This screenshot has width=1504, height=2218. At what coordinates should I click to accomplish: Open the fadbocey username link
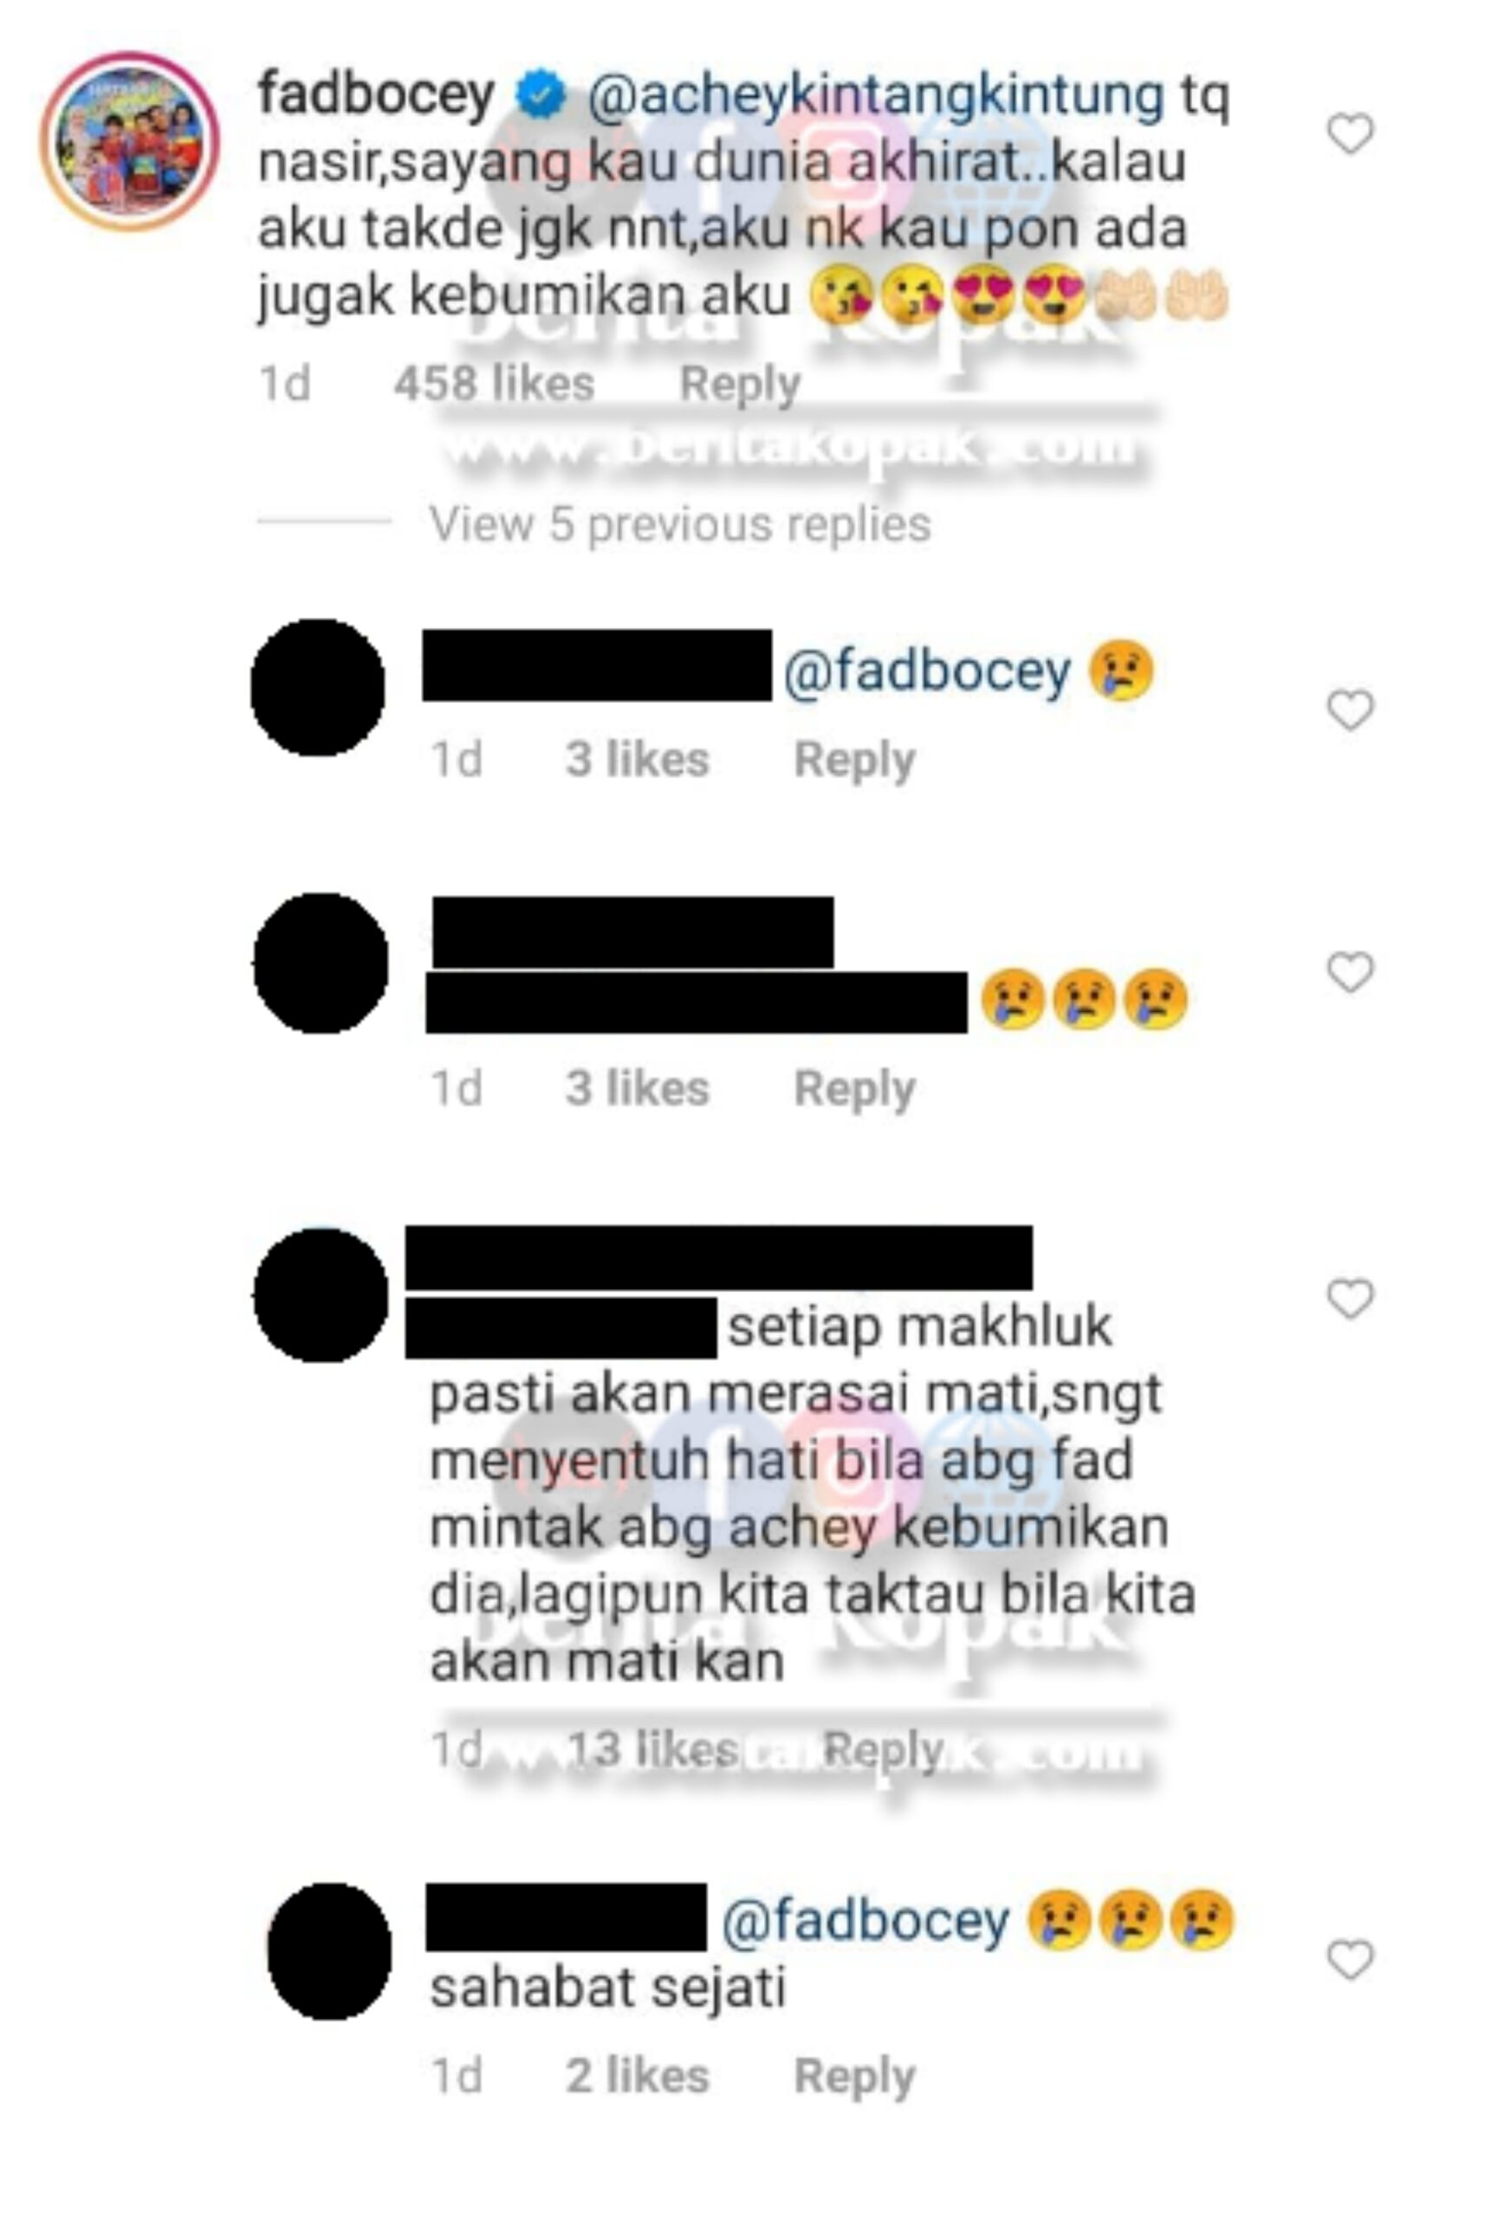(x=376, y=94)
